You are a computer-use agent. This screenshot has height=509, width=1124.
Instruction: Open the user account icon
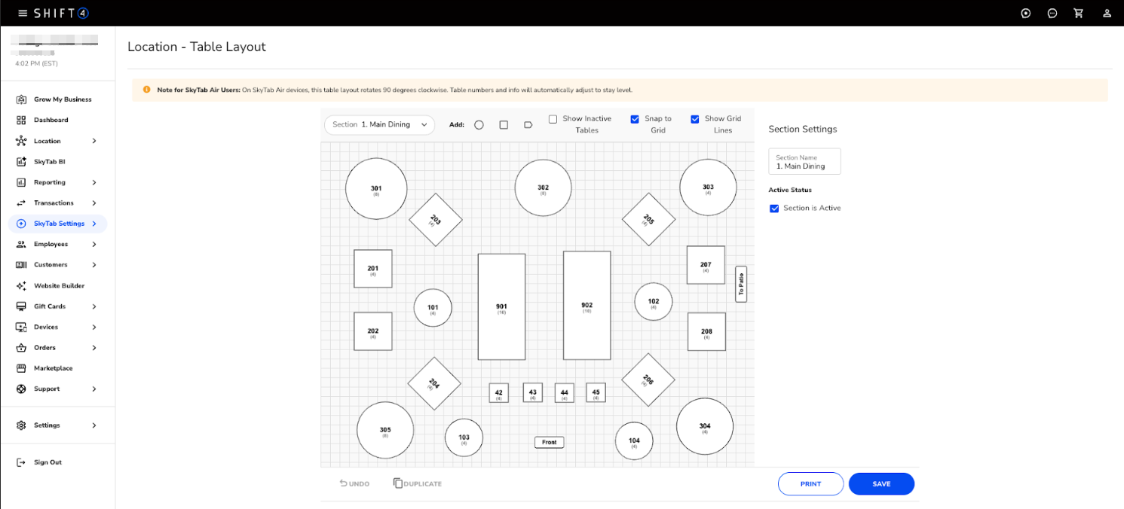(1107, 13)
